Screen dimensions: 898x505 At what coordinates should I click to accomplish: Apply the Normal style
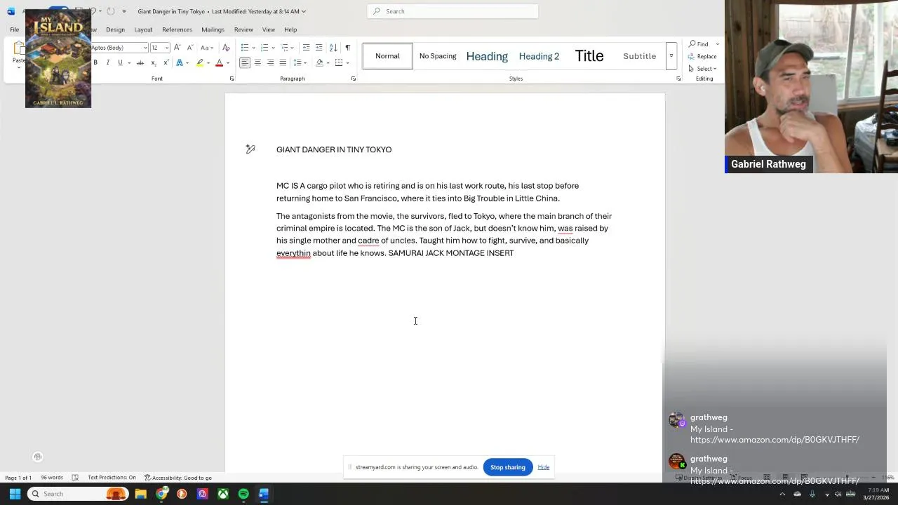[387, 56]
